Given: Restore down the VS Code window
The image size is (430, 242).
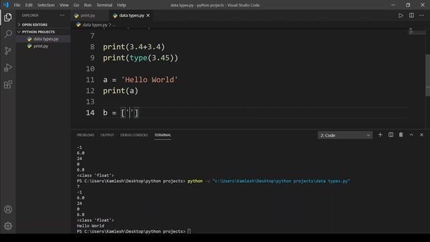Looking at the screenshot, I should point(408,5).
